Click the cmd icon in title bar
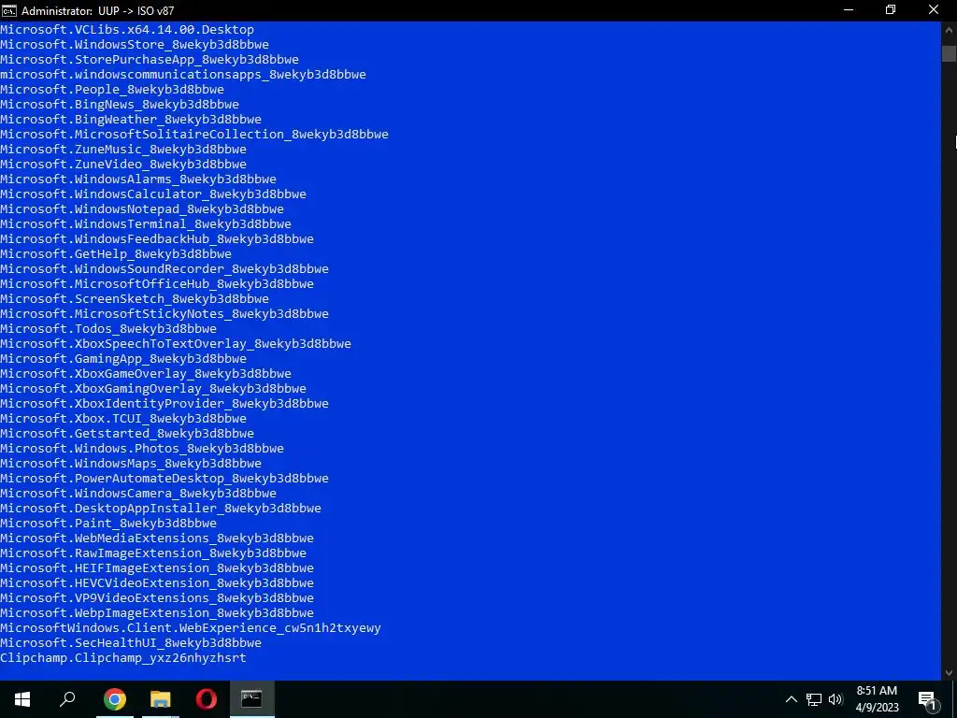 pos(9,10)
